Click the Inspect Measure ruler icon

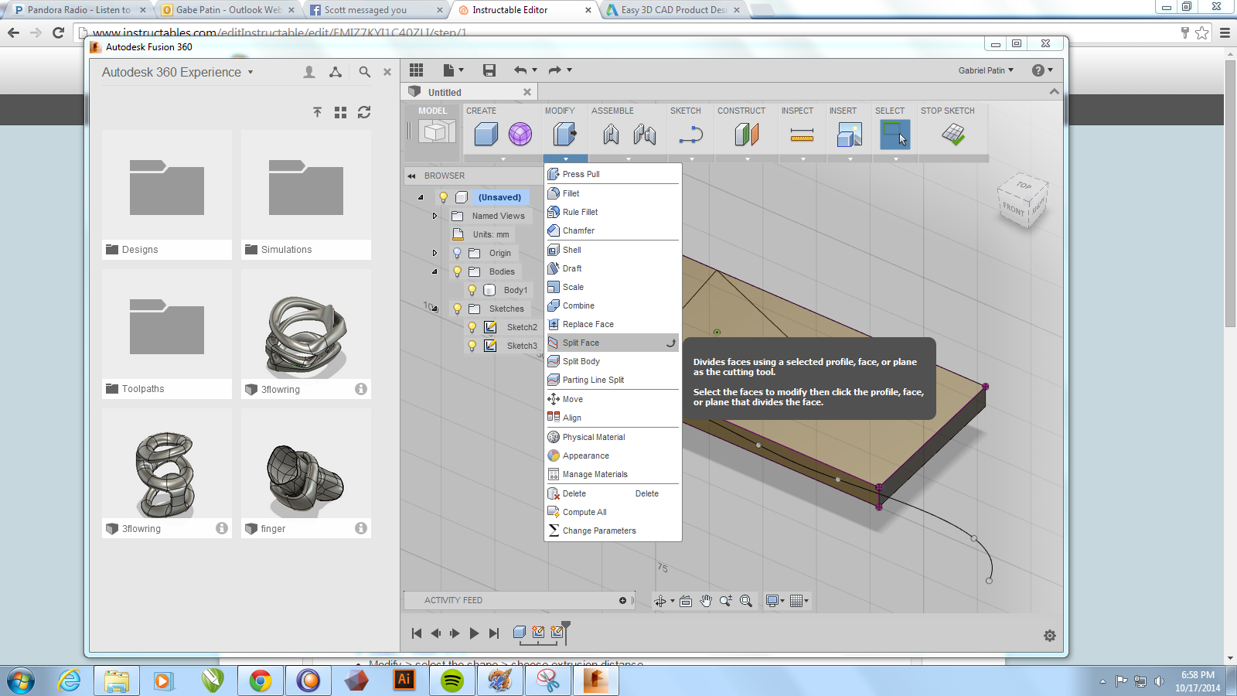[x=802, y=135]
